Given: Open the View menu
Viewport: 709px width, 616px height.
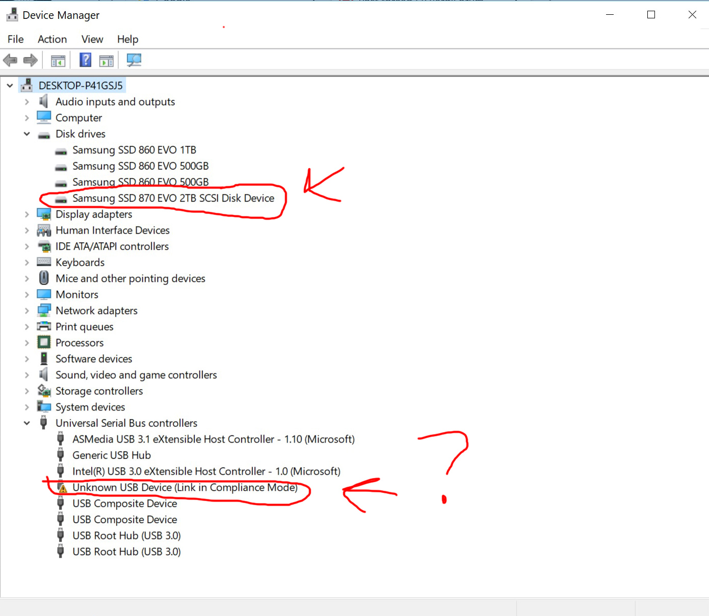Looking at the screenshot, I should coord(92,39).
